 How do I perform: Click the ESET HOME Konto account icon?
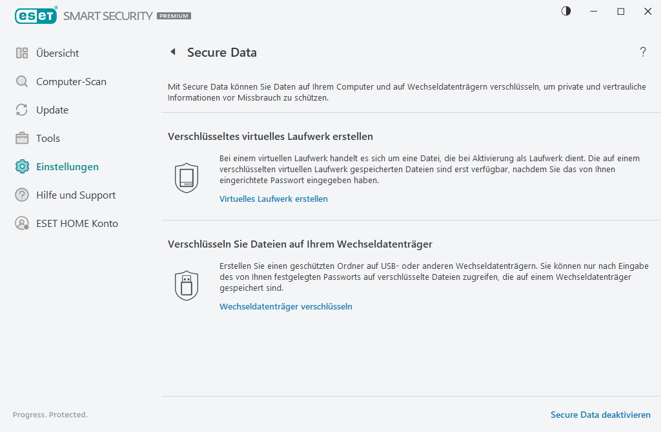[x=21, y=223]
